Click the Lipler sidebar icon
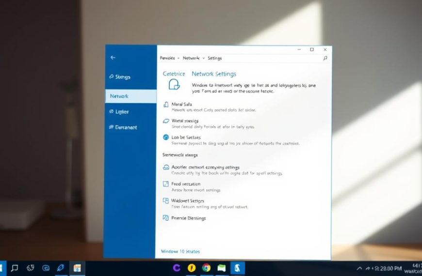This screenshot has width=422, height=276. point(112,111)
